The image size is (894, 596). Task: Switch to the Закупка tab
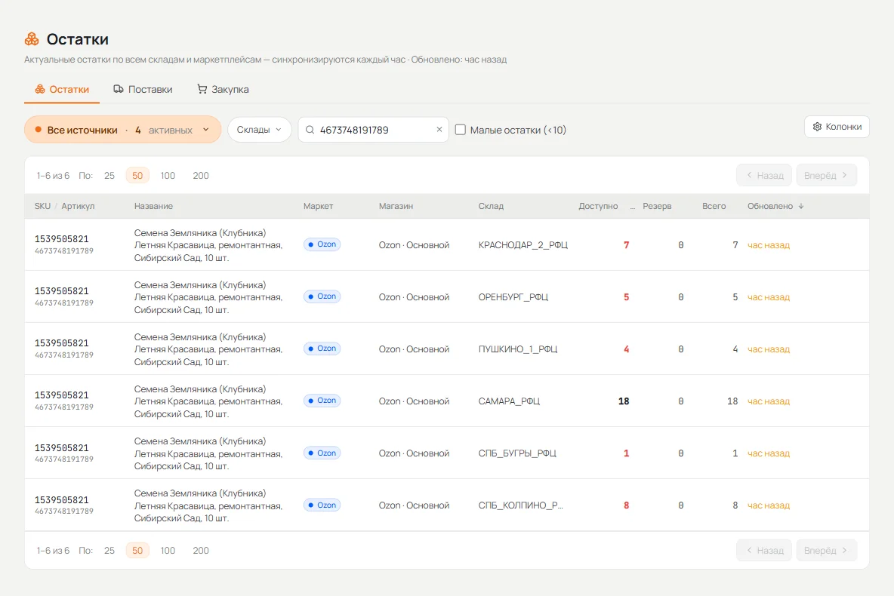point(223,90)
